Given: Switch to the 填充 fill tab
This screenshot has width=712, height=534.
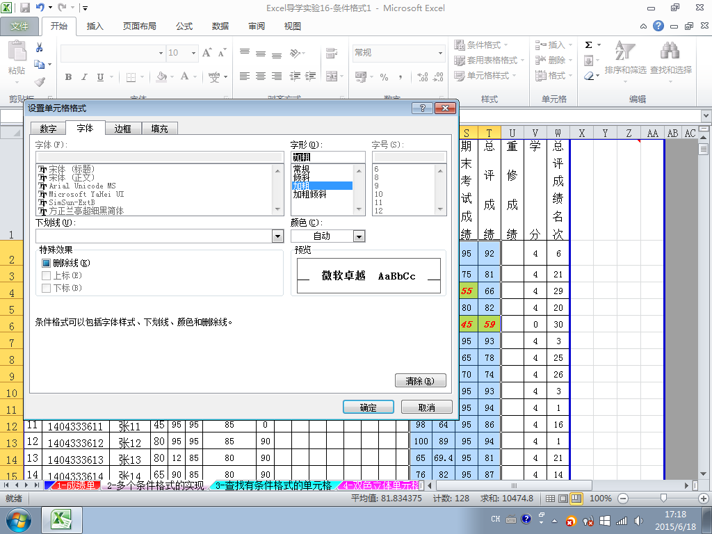Looking at the screenshot, I should 159,129.
